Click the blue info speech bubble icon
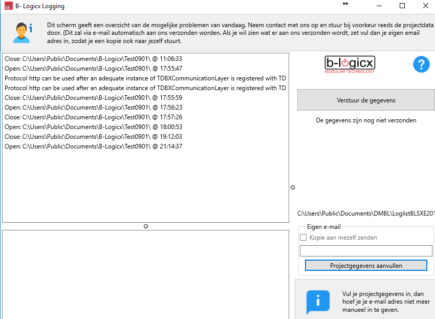The image size is (435, 319). (x=318, y=302)
